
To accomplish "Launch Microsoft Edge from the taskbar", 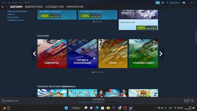I will tap(97, 108).
